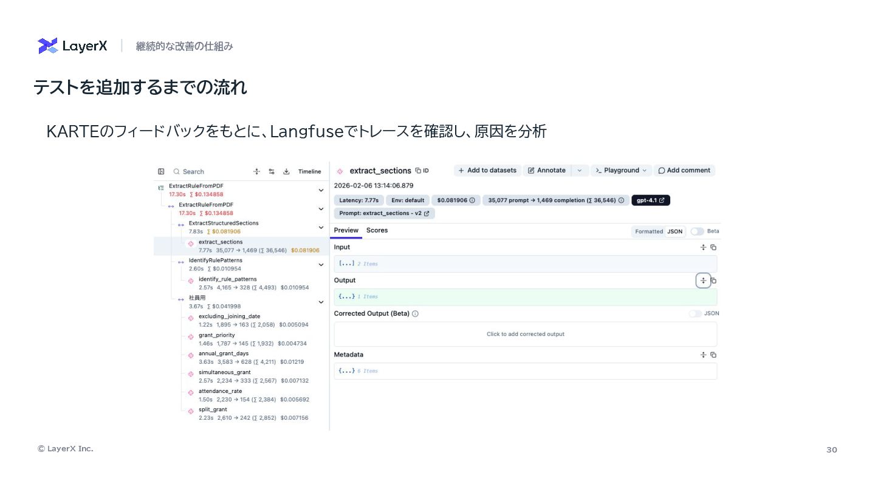Click the generation icon beside identify_rule_patterns
This screenshot has width=875, height=492.
[191, 281]
